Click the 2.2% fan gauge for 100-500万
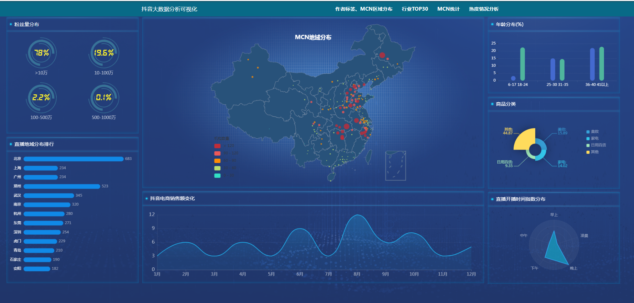 coord(41,97)
